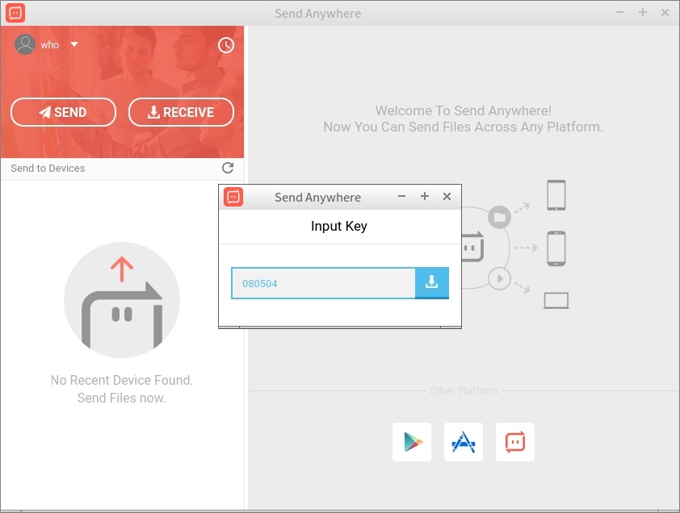The image size is (680, 513).
Task: Click the large upload device illustration
Action: click(x=122, y=300)
